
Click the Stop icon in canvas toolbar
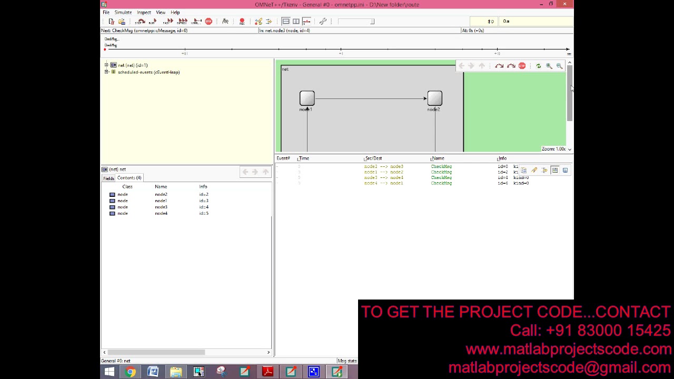tap(522, 66)
